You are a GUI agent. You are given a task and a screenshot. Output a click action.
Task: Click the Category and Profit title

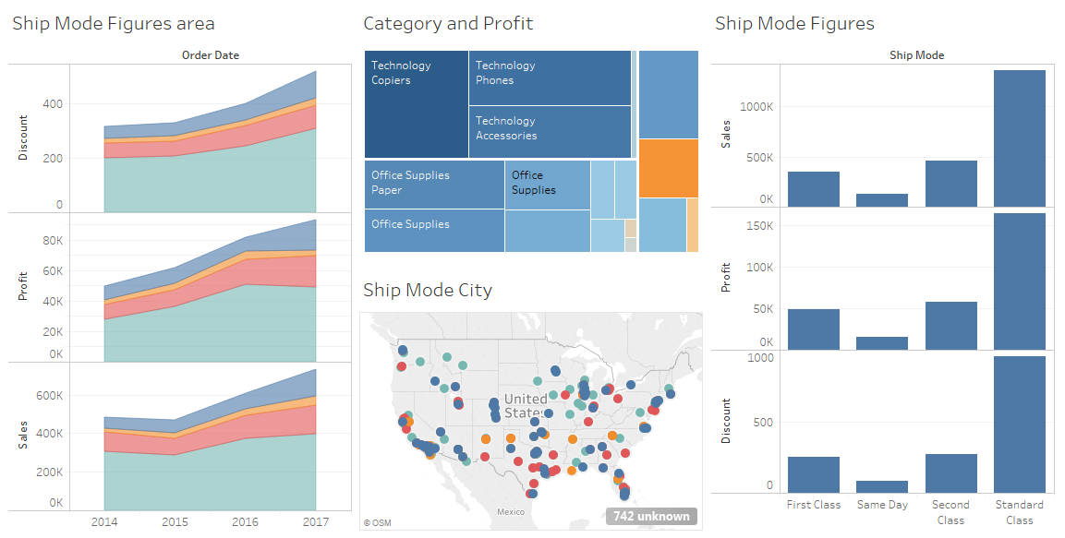pyautogui.click(x=448, y=23)
